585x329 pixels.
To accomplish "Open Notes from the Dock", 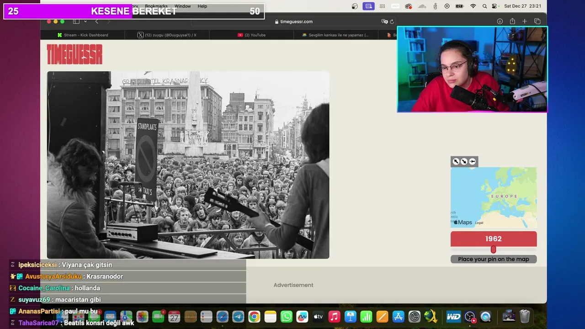I will (270, 316).
